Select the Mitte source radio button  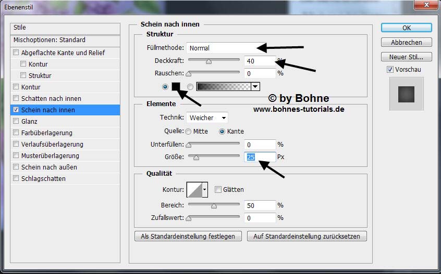click(188, 132)
